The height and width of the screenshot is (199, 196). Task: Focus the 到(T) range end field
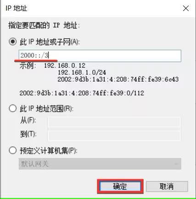pos(114,136)
